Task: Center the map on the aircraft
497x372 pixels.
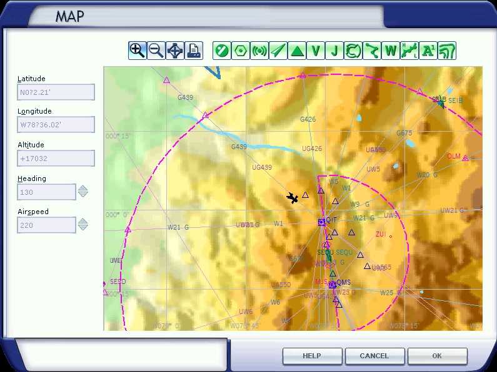Action: 175,51
